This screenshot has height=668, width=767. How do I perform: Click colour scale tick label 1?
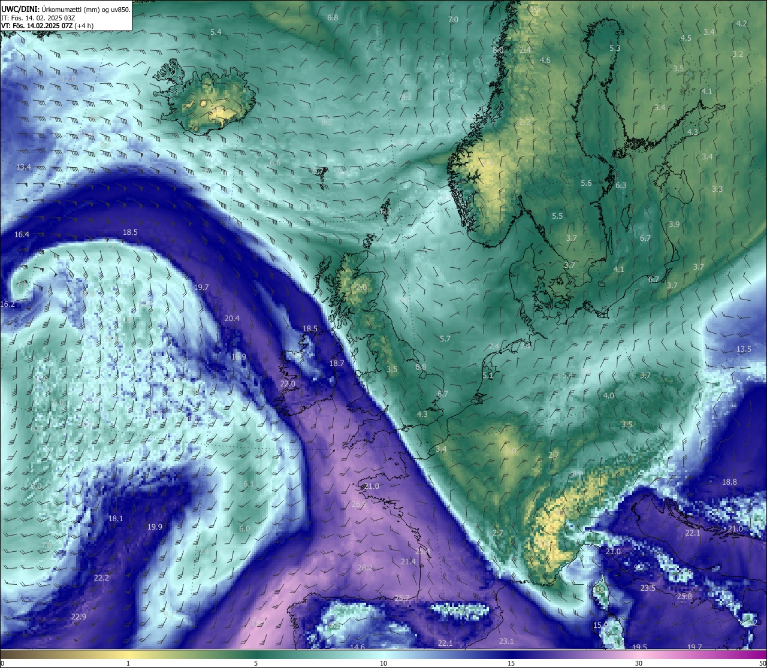128,663
